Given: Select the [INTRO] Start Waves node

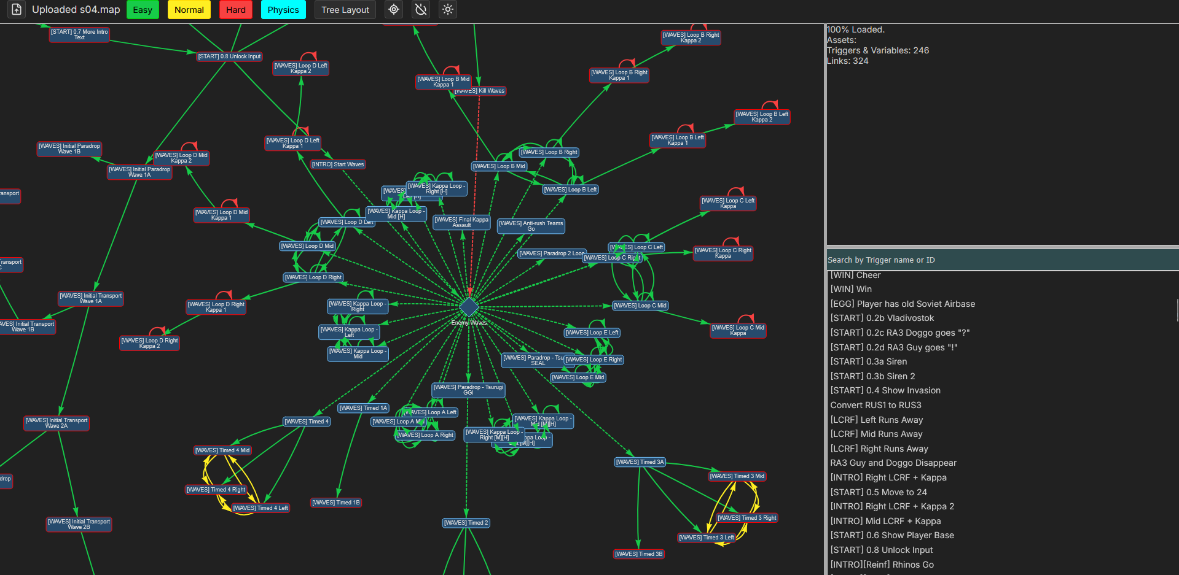Looking at the screenshot, I should tap(338, 164).
